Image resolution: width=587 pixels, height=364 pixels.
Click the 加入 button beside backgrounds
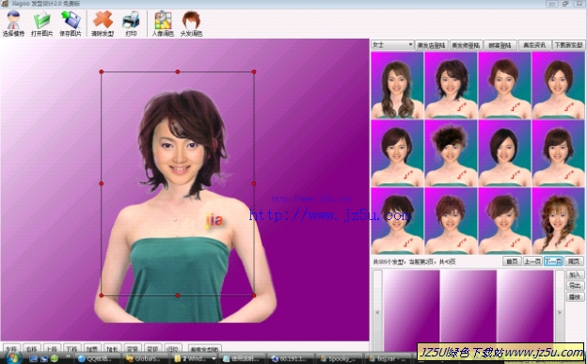tap(575, 275)
